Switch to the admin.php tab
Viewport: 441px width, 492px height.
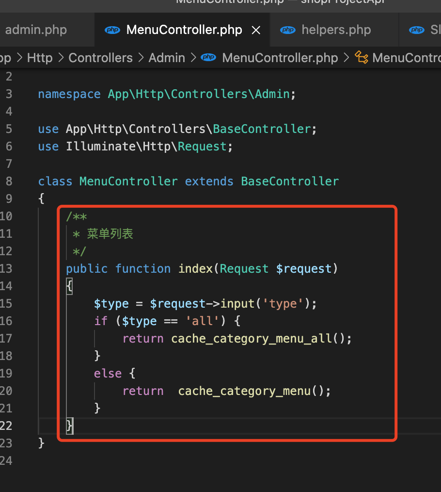36,30
